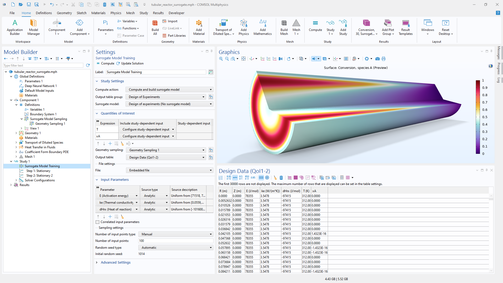Screen dimensions: 503x283
Task: Switch Graphics to XZ view
Action: pos(275,59)
